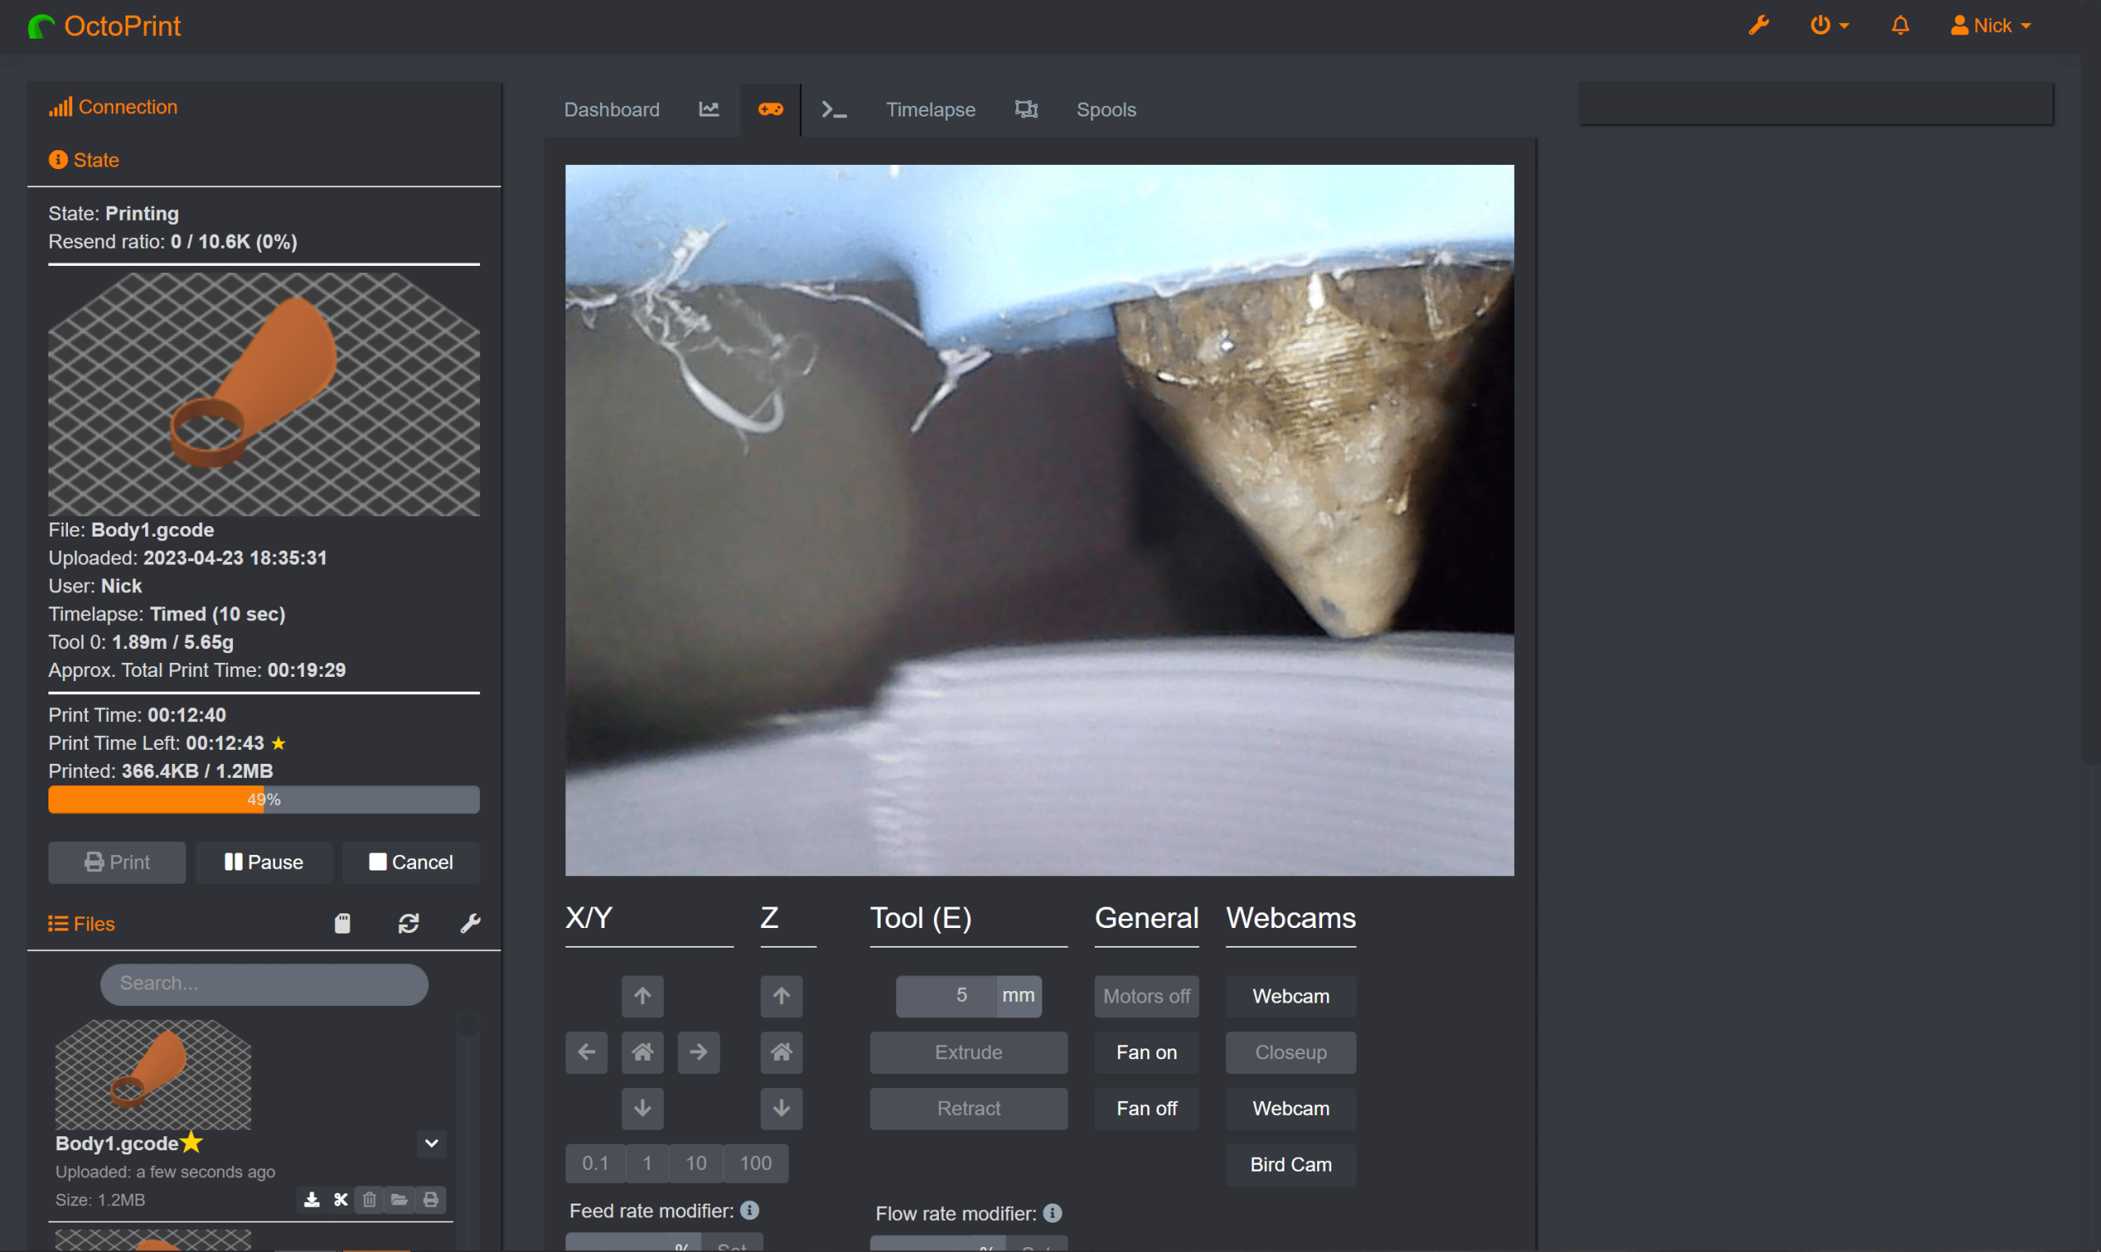Image resolution: width=2101 pixels, height=1252 pixels.
Task: Turn the fan off
Action: tap(1147, 1108)
